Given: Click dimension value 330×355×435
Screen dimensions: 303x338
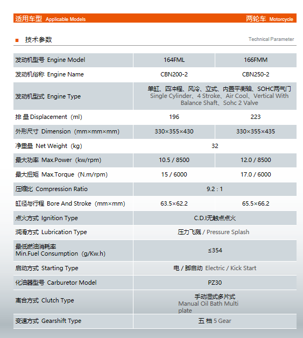Looking at the screenshot, I should click(256, 131).
